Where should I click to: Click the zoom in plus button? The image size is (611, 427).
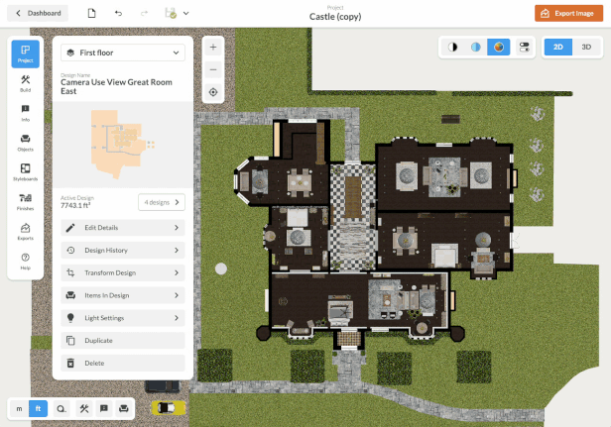213,48
